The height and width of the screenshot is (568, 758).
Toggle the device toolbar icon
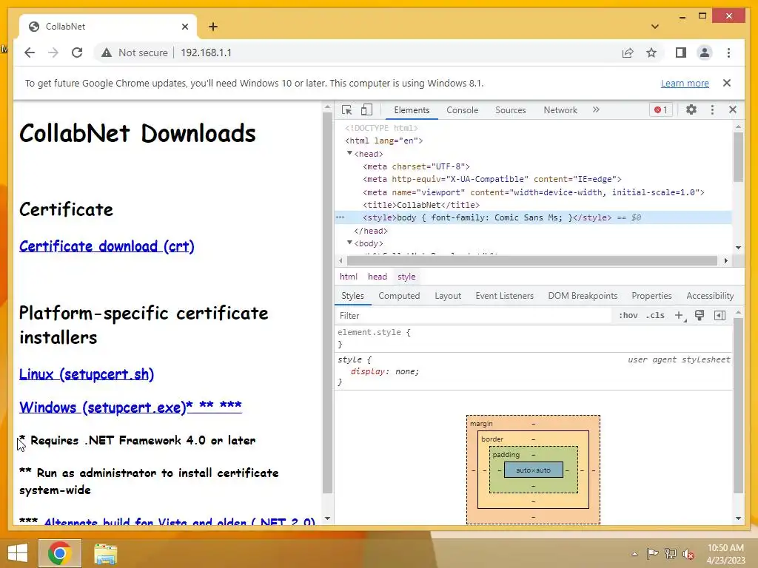[366, 110]
